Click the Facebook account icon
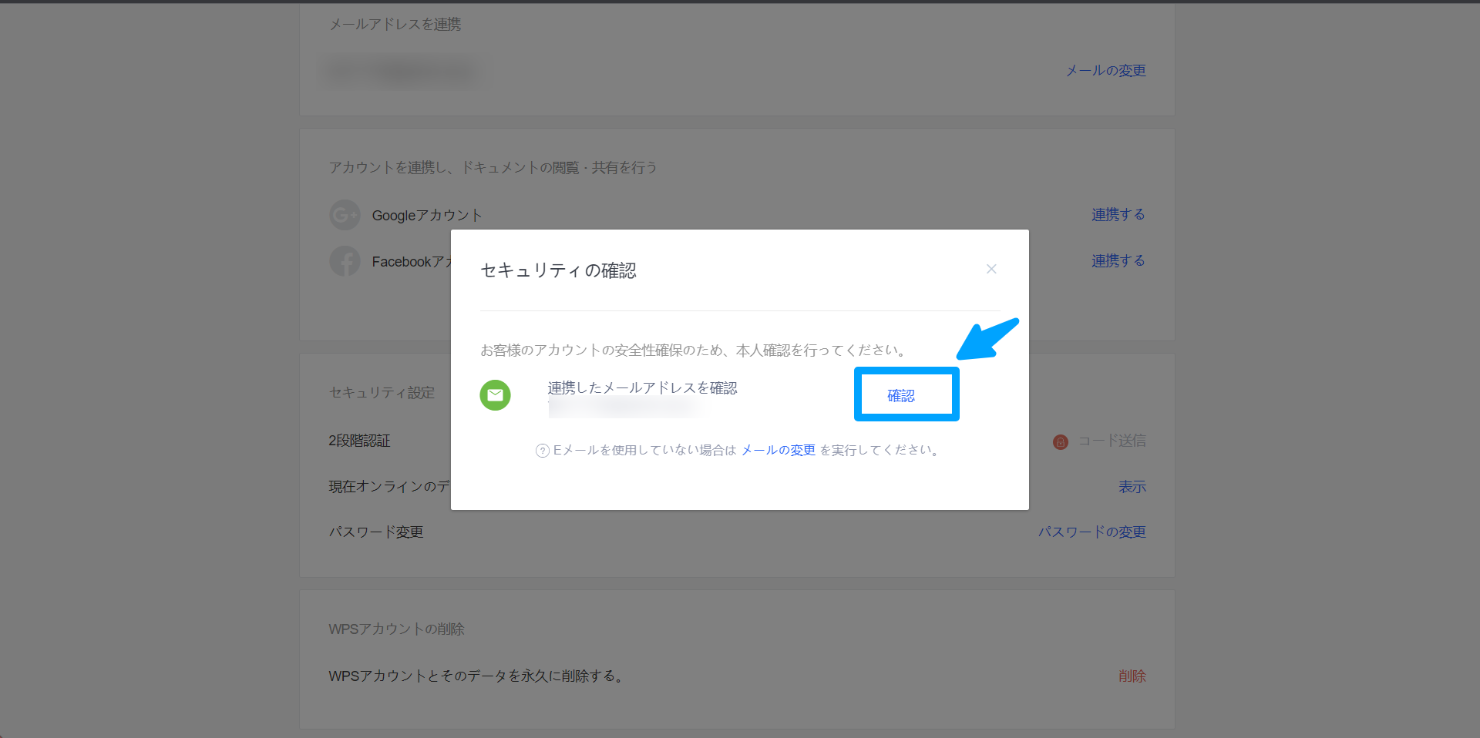 tap(345, 261)
